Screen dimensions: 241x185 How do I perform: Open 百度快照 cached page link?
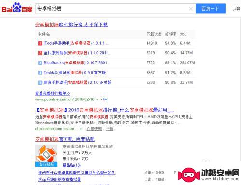coord(94,129)
